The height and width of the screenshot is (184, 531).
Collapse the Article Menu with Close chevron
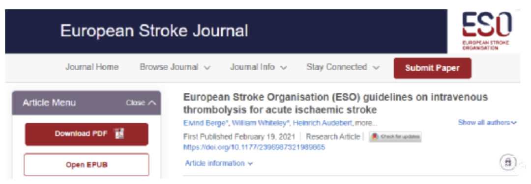pos(141,103)
